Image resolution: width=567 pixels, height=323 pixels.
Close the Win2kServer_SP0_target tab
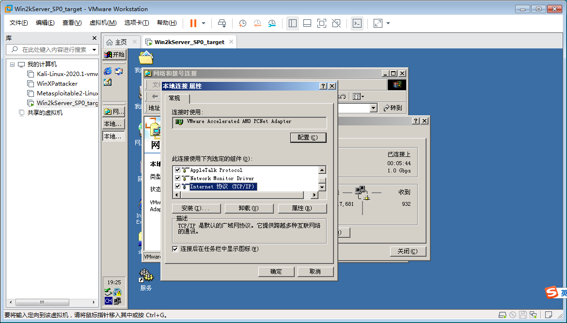(231, 42)
